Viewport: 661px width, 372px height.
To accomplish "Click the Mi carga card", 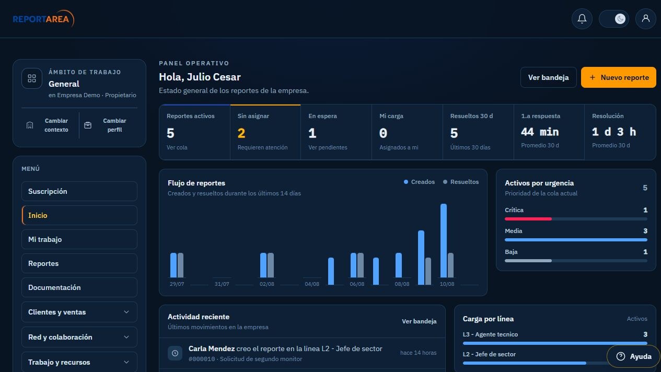I will [407, 132].
